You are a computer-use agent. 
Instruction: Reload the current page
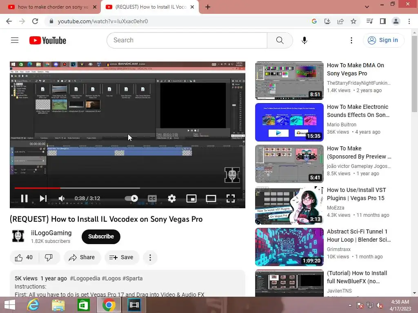tap(35, 21)
